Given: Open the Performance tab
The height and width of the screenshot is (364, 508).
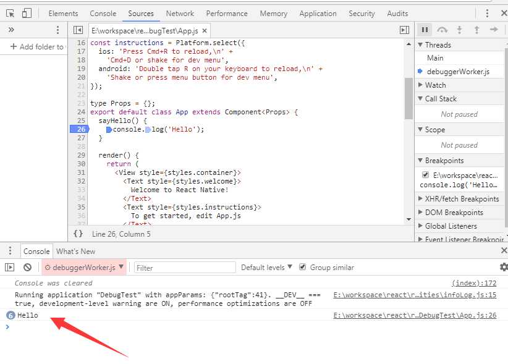Looking at the screenshot, I should (227, 14).
